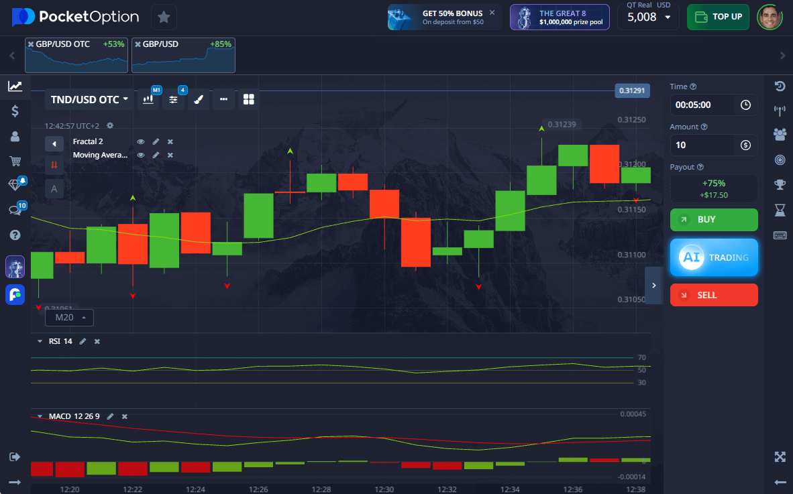Open the indicators settings icon

point(173,100)
